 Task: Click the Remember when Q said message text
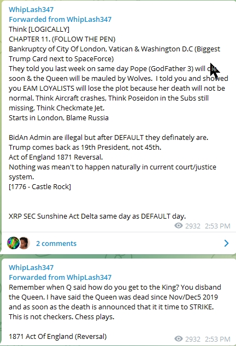coord(115,302)
